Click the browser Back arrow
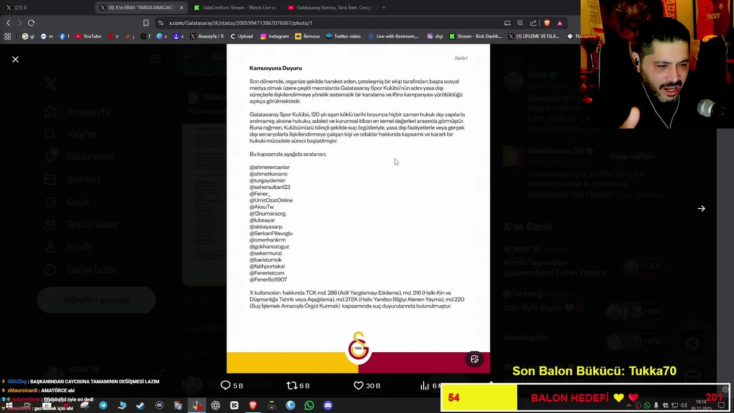 pos(8,23)
